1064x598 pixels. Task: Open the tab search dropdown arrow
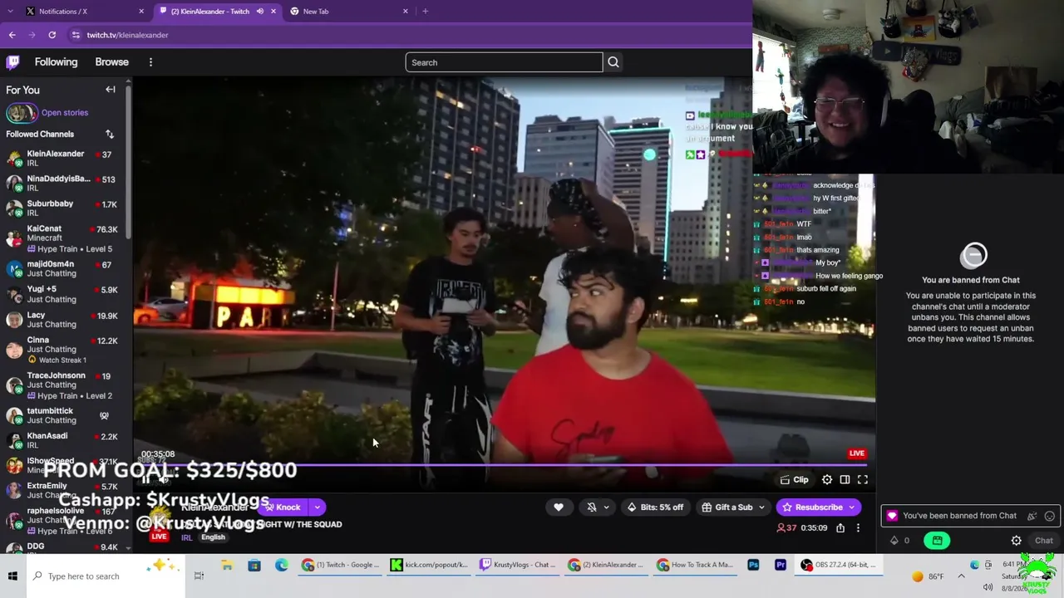tap(10, 12)
